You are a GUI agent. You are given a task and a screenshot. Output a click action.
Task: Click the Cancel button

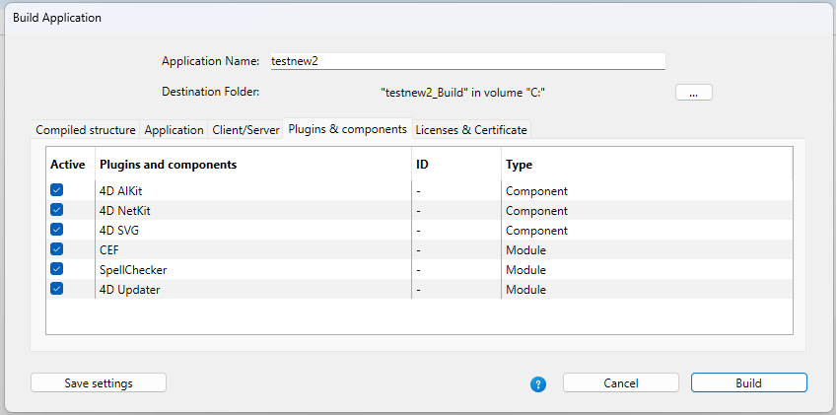pyautogui.click(x=620, y=383)
